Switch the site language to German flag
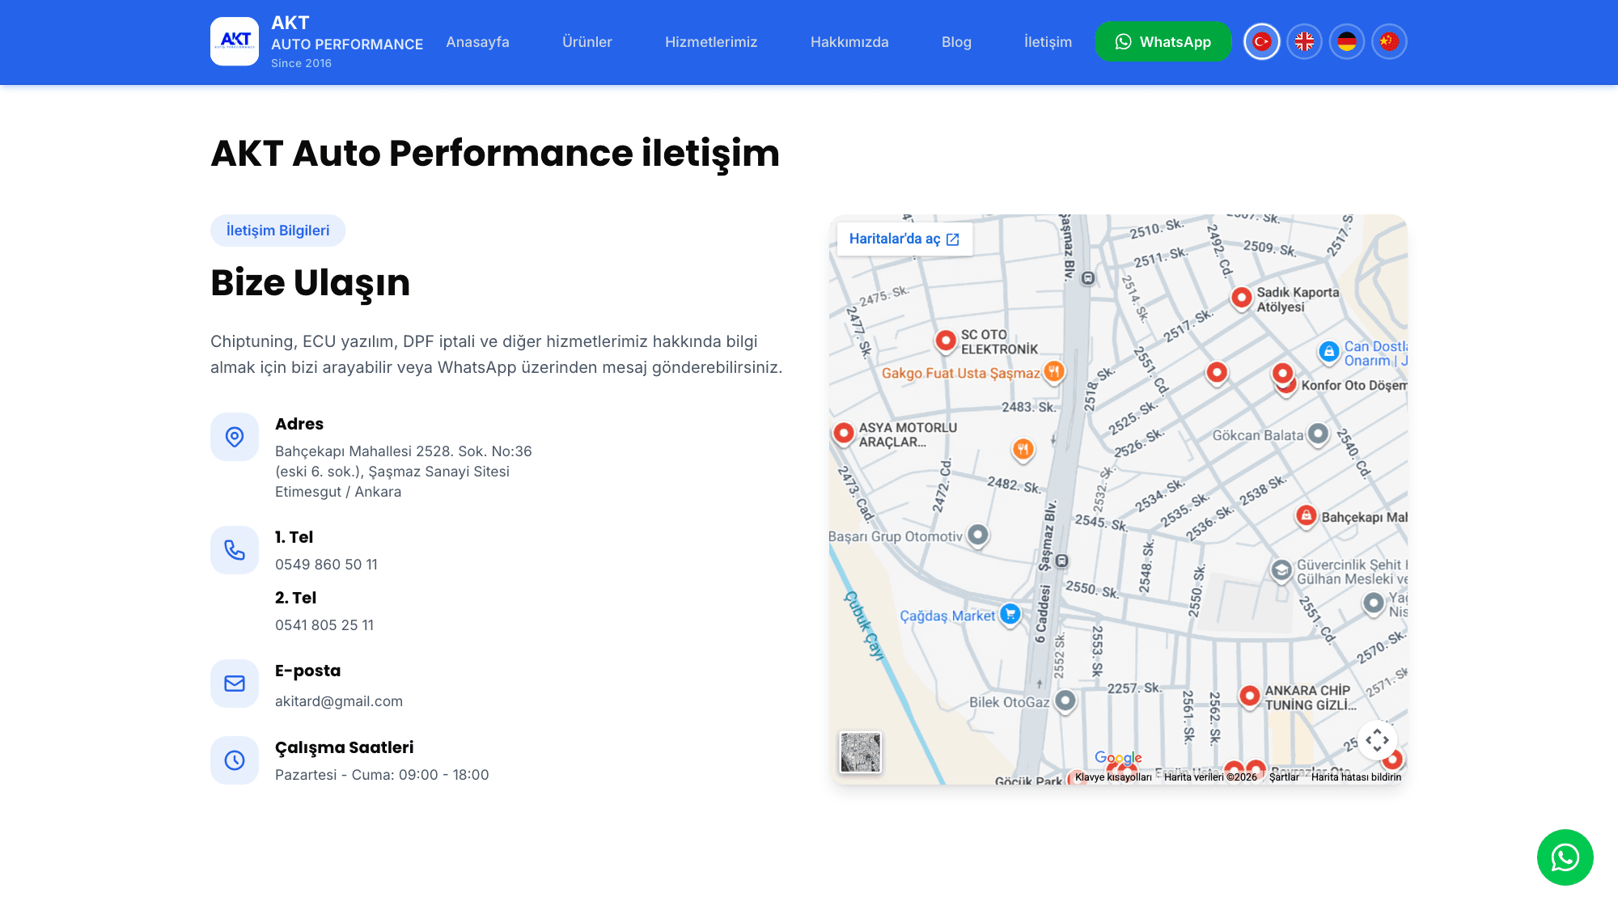The width and height of the screenshot is (1618, 910). pyautogui.click(x=1347, y=41)
